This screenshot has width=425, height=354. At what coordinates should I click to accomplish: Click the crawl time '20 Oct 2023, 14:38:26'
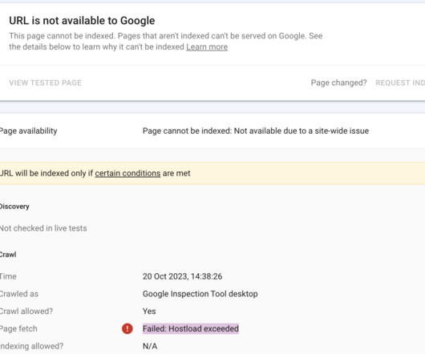[x=182, y=276]
